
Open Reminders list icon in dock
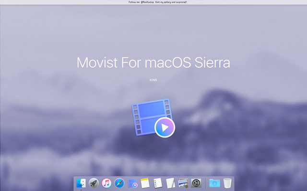pos(158,183)
